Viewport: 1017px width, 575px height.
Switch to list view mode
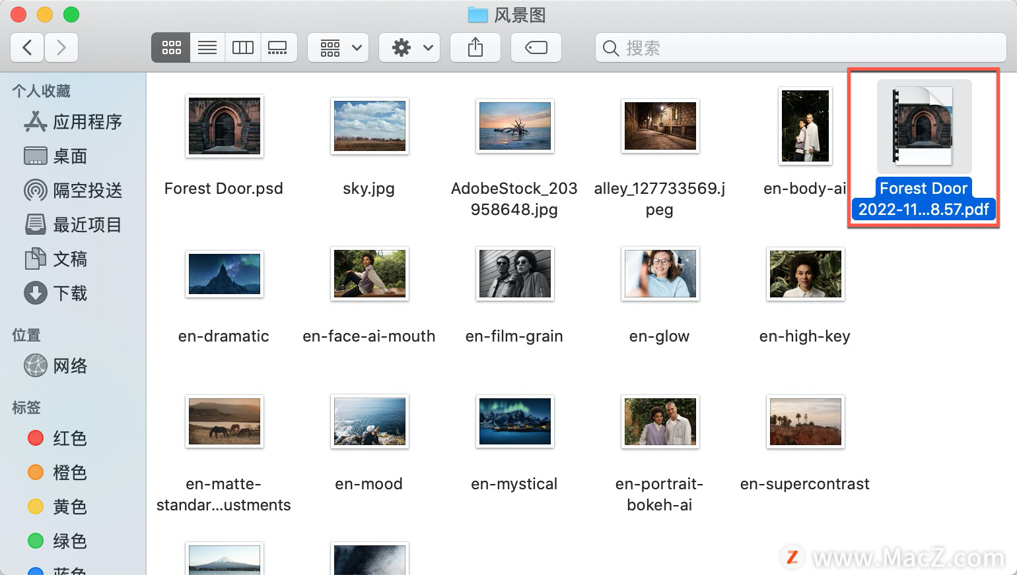[207, 47]
